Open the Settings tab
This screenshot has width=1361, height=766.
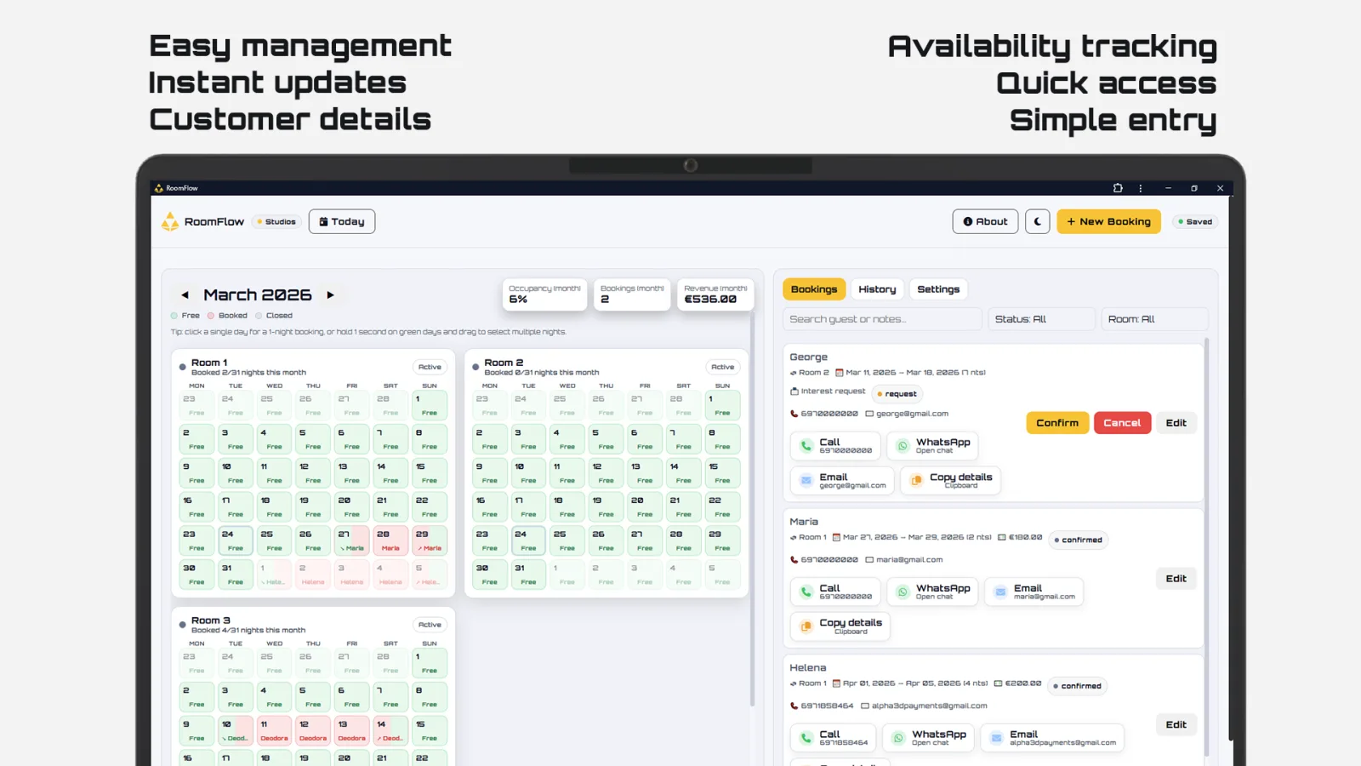[x=938, y=289]
